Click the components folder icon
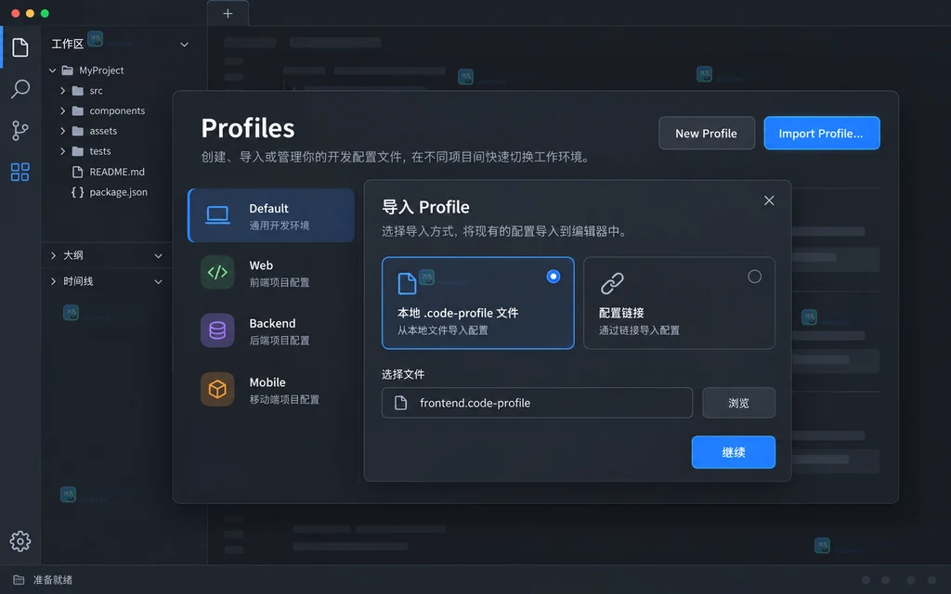Image resolution: width=951 pixels, height=594 pixels. (78, 111)
